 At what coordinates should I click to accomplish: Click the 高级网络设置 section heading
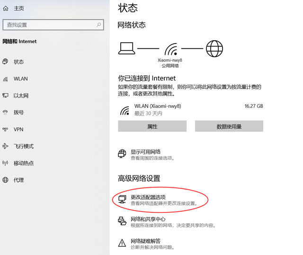(139, 178)
